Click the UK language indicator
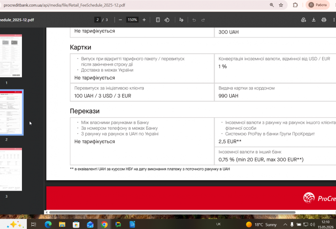The width and height of the screenshot is (336, 229). coord(218,224)
